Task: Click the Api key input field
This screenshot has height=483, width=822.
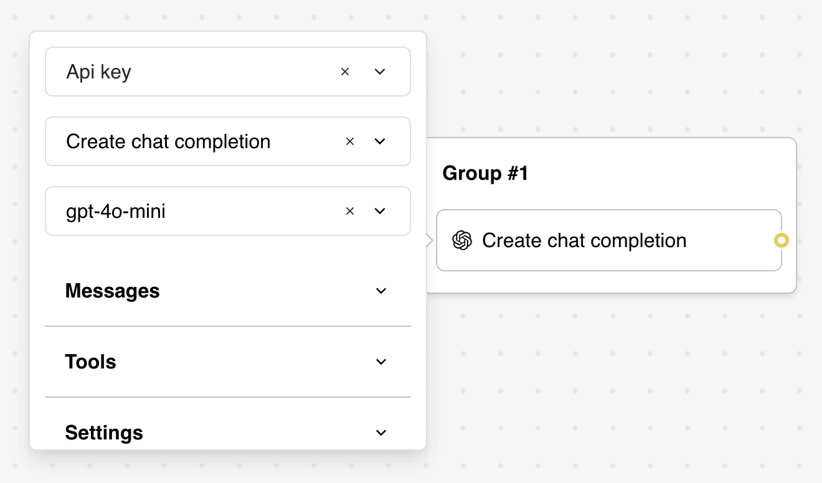Action: [187, 72]
